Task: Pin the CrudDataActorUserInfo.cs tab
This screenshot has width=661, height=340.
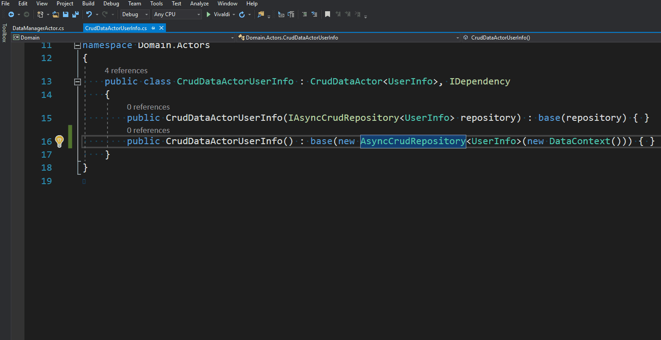Action: tap(153, 28)
